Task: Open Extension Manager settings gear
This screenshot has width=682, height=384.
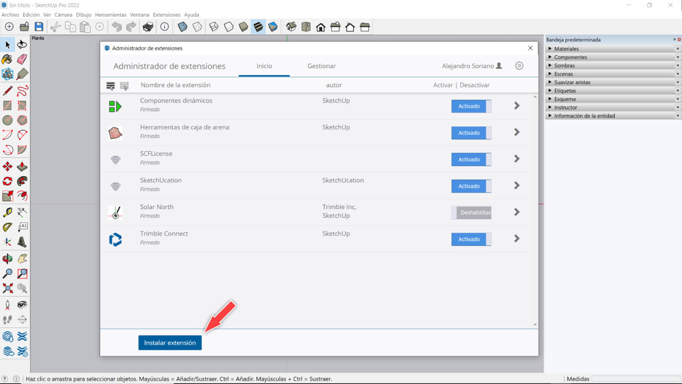Action: 519,66
